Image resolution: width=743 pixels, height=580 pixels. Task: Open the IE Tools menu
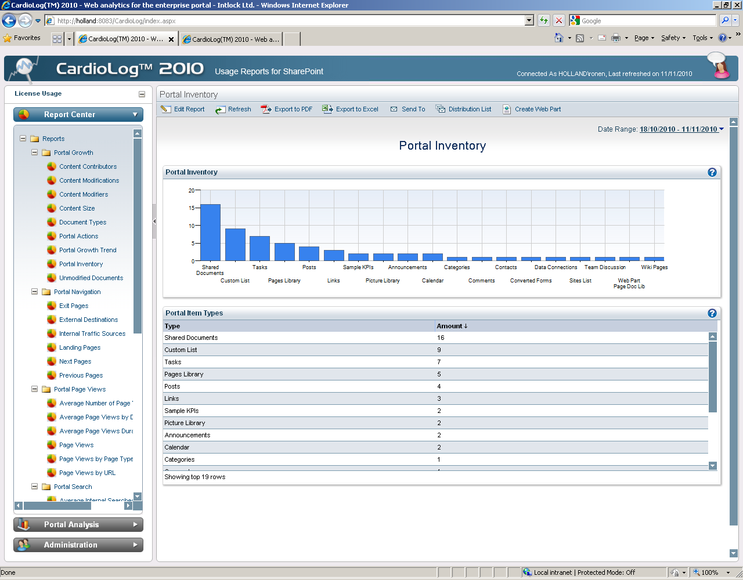pyautogui.click(x=702, y=38)
